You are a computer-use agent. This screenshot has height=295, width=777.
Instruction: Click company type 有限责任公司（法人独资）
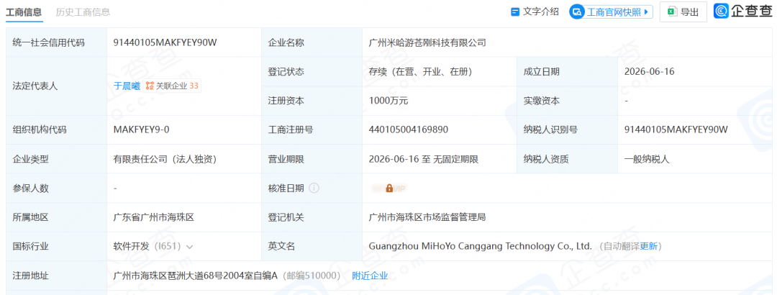165,159
